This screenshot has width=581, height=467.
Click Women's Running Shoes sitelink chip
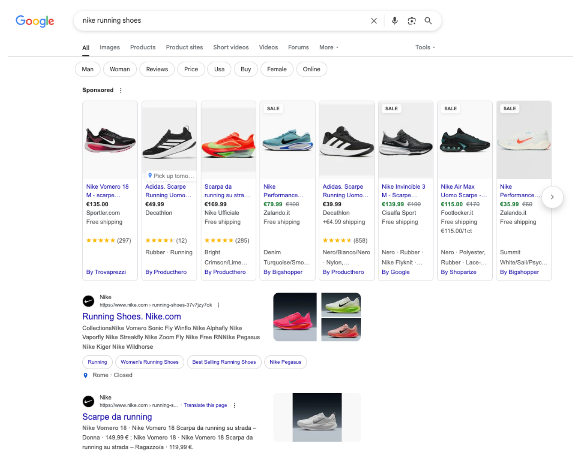(149, 362)
